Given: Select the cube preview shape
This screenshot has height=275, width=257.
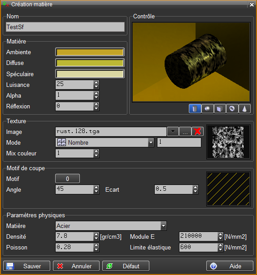Looking at the screenshot, I should (220, 109).
